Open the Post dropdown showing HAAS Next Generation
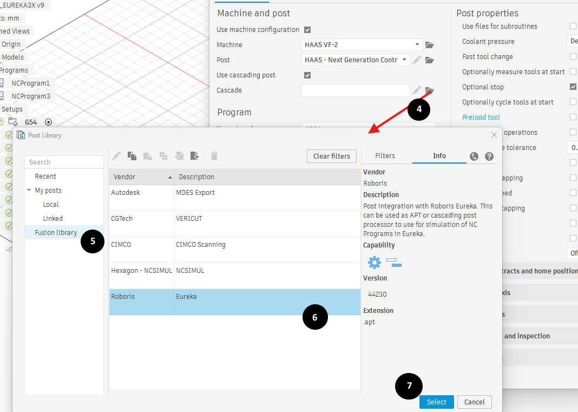This screenshot has height=412, width=578. click(x=356, y=60)
